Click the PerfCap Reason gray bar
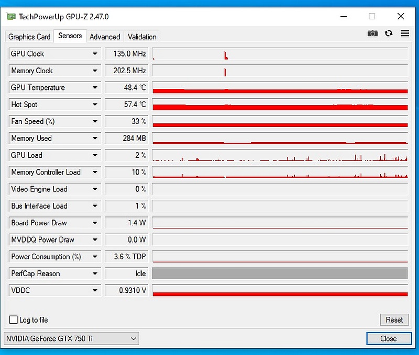 click(280, 273)
